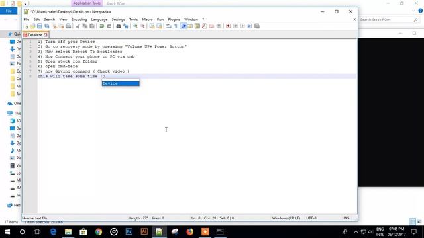Click the Replace toolbar icon

pyautogui.click(x=125, y=26)
